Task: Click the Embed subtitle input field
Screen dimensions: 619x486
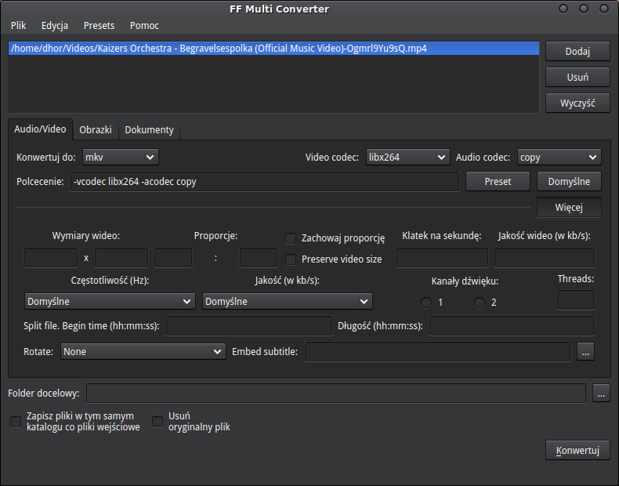Action: 437,351
